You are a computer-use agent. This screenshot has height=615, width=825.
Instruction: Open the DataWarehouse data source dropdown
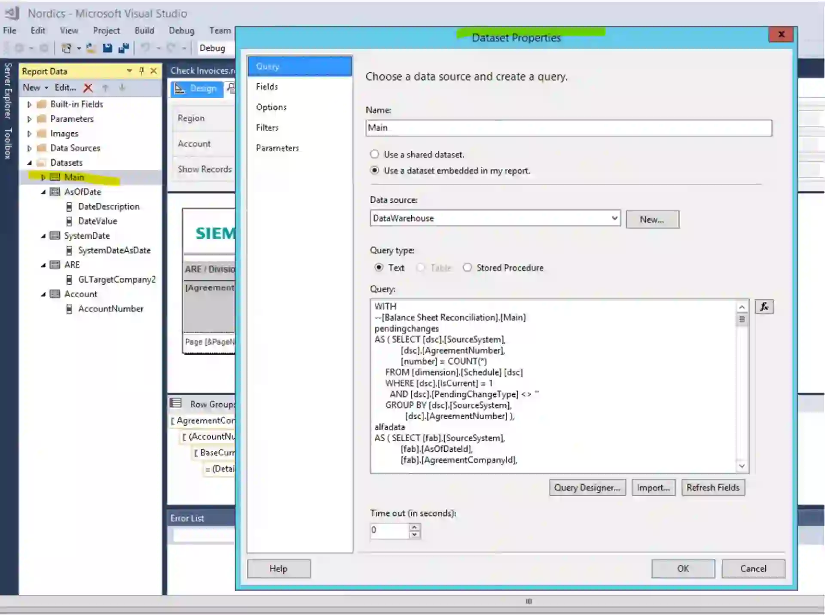coord(614,218)
